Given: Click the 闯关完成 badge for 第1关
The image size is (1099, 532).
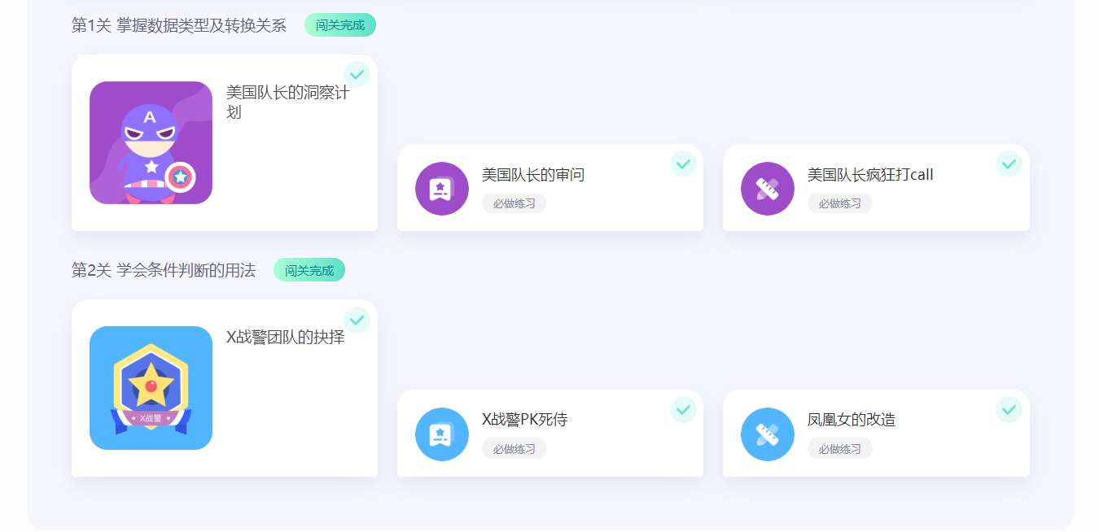Looking at the screenshot, I should pyautogui.click(x=340, y=25).
